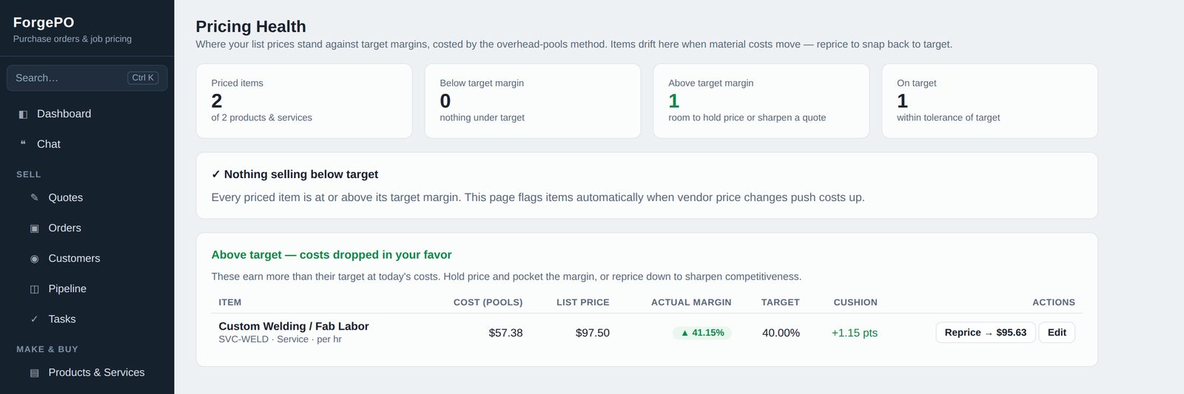Click the 40.00% target value
This screenshot has height=394, width=1184.
point(781,333)
